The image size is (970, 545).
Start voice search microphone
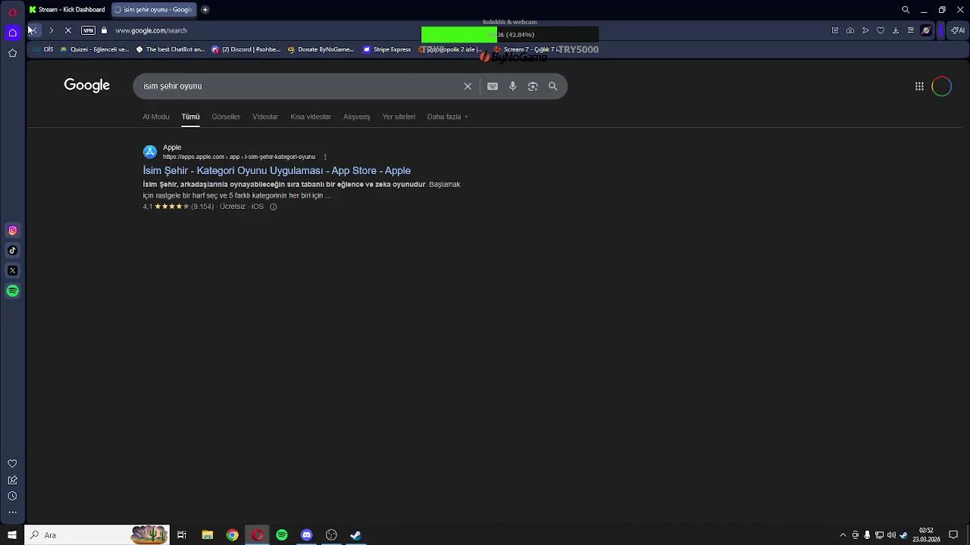click(513, 86)
